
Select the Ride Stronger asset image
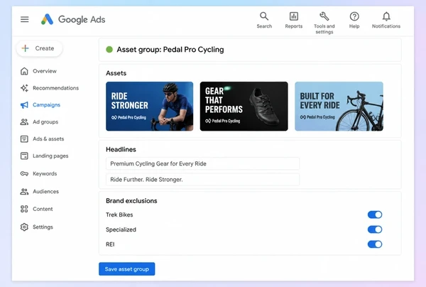(x=149, y=107)
